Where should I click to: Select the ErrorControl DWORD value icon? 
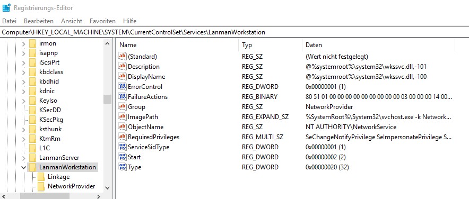pyautogui.click(x=123, y=87)
